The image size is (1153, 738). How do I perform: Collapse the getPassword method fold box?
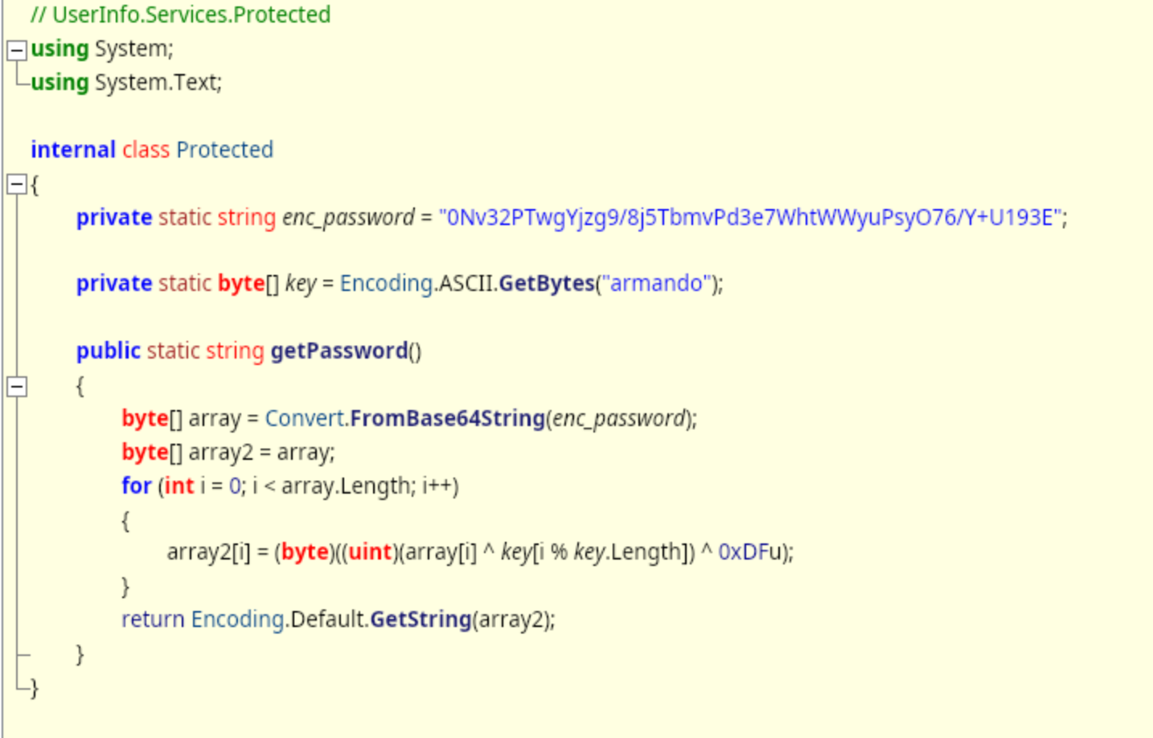[17, 387]
